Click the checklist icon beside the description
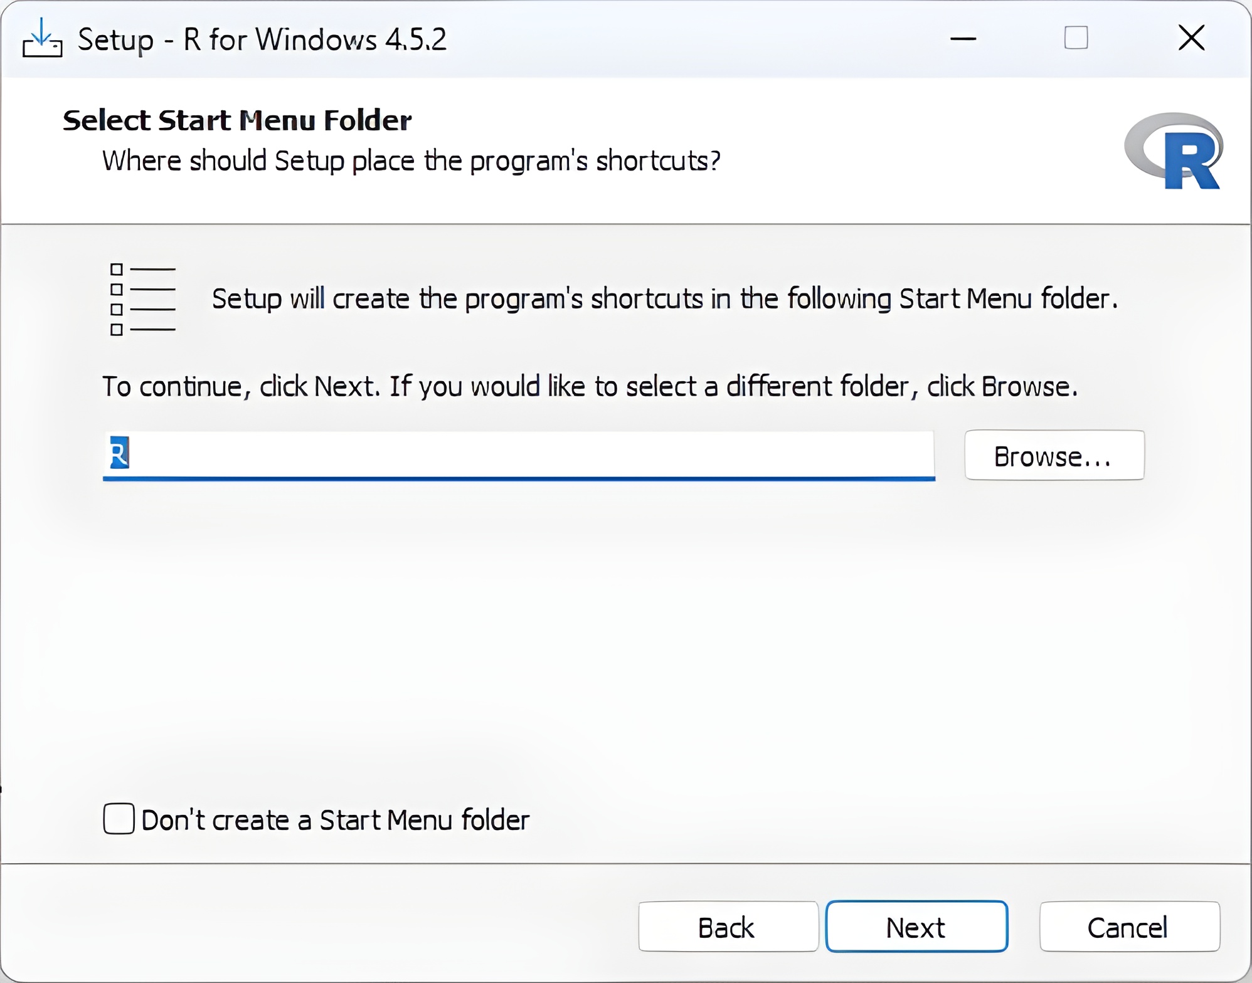Viewport: 1252px width, 983px height. [x=142, y=300]
